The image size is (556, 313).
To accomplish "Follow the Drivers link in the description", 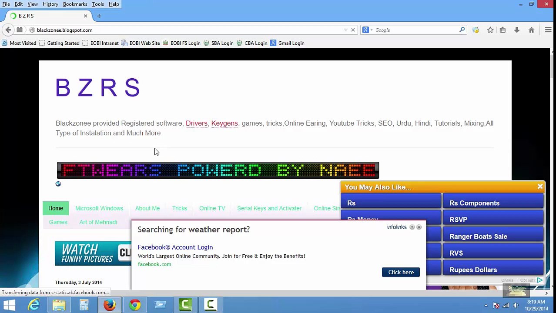I will coord(197,123).
